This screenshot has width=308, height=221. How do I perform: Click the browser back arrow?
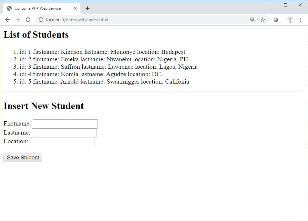(x=7, y=20)
